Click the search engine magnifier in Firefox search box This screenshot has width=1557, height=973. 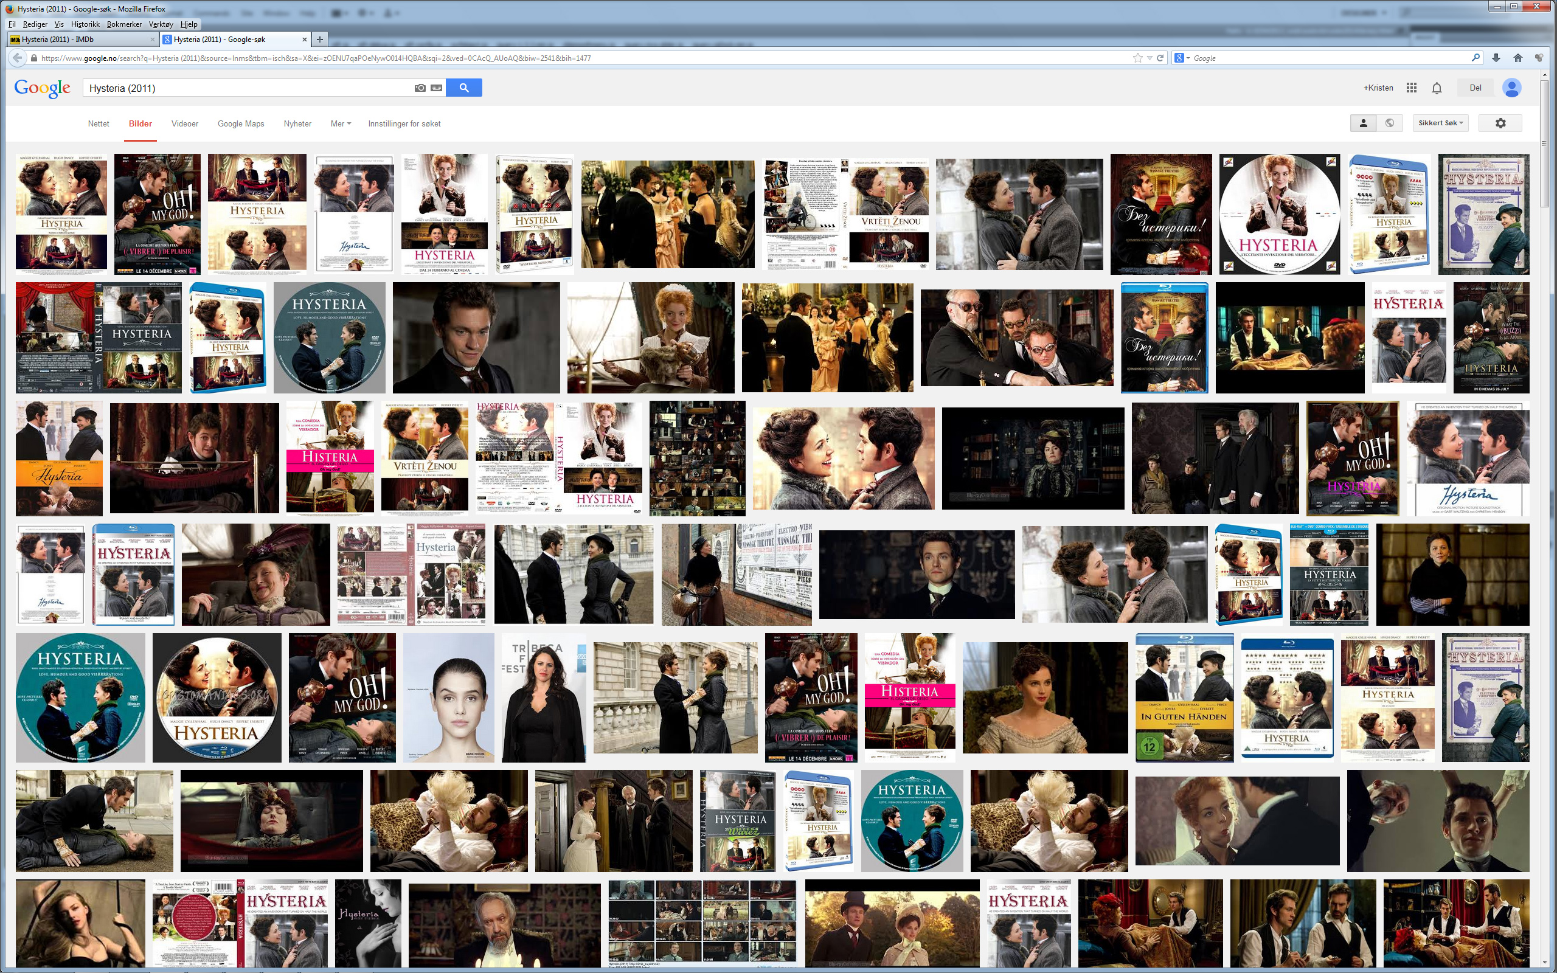(x=1476, y=58)
